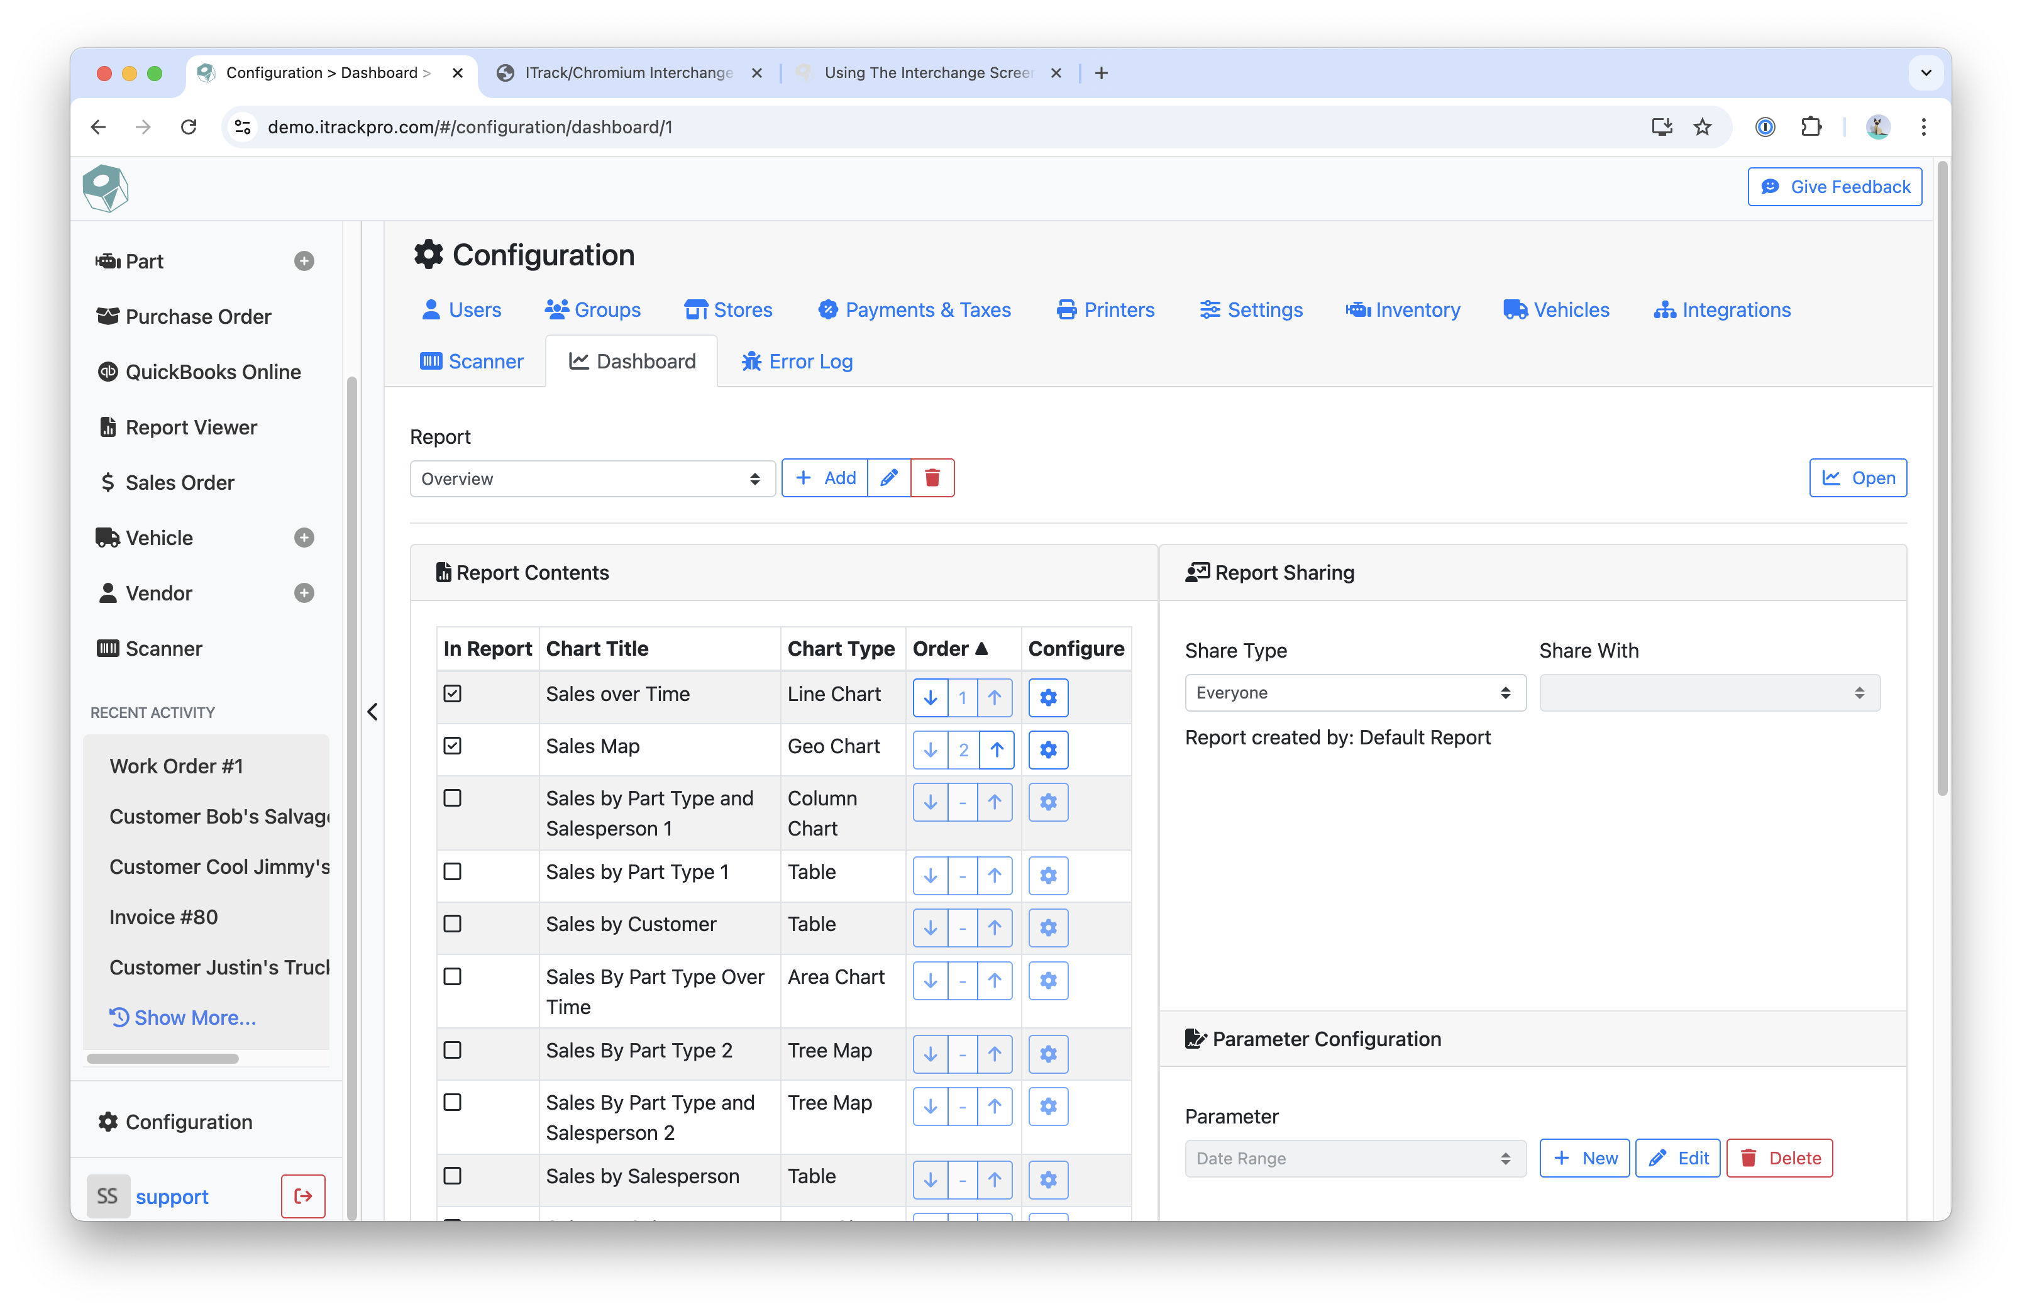This screenshot has height=1314, width=2022.
Task: Switch to the Error Log tab
Action: (797, 362)
